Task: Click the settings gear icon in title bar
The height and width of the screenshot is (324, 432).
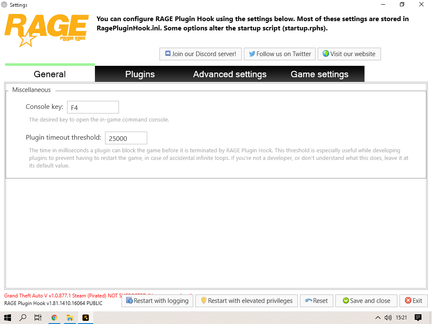Action: pos(4,4)
